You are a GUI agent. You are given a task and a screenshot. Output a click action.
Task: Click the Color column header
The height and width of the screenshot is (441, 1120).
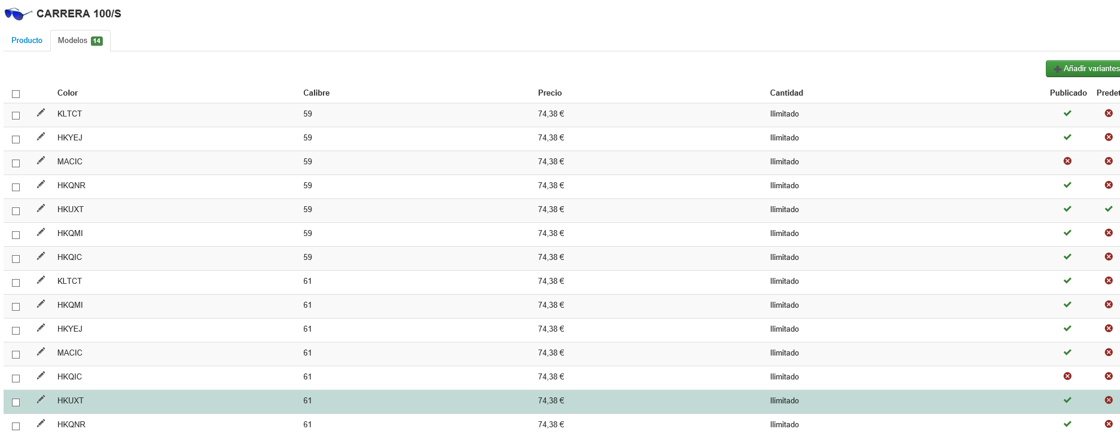68,93
